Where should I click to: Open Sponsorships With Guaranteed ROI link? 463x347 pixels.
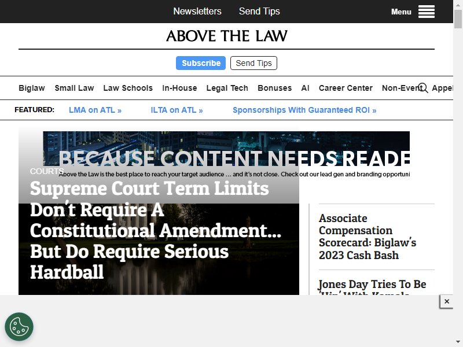tap(304, 110)
